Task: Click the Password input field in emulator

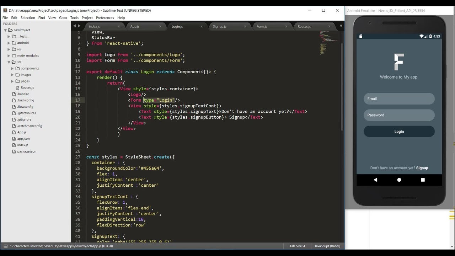Action: pyautogui.click(x=399, y=115)
